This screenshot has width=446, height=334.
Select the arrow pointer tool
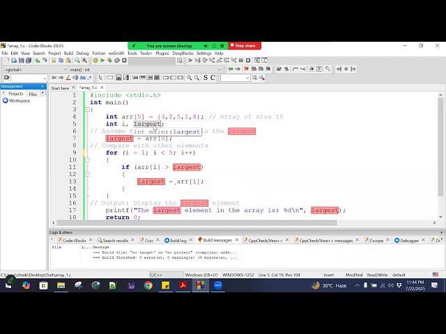(x=100, y=78)
